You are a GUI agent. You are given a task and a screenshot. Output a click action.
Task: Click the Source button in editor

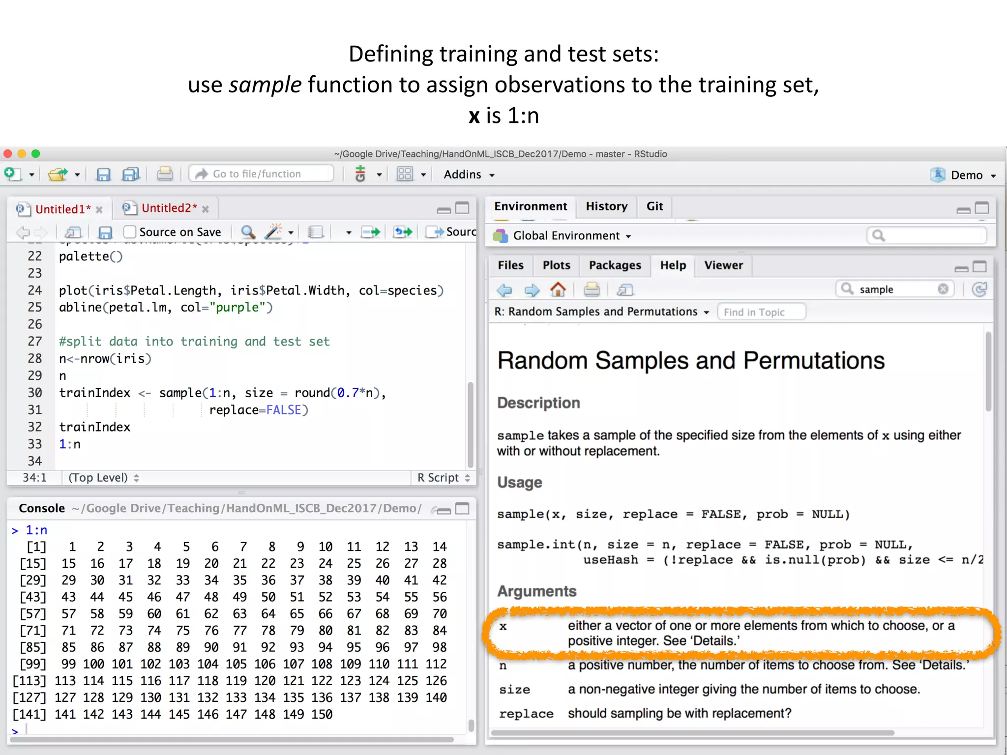pos(451,232)
